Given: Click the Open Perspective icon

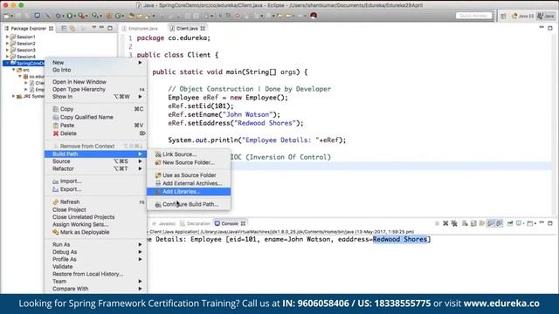Looking at the screenshot, I should point(503,16).
